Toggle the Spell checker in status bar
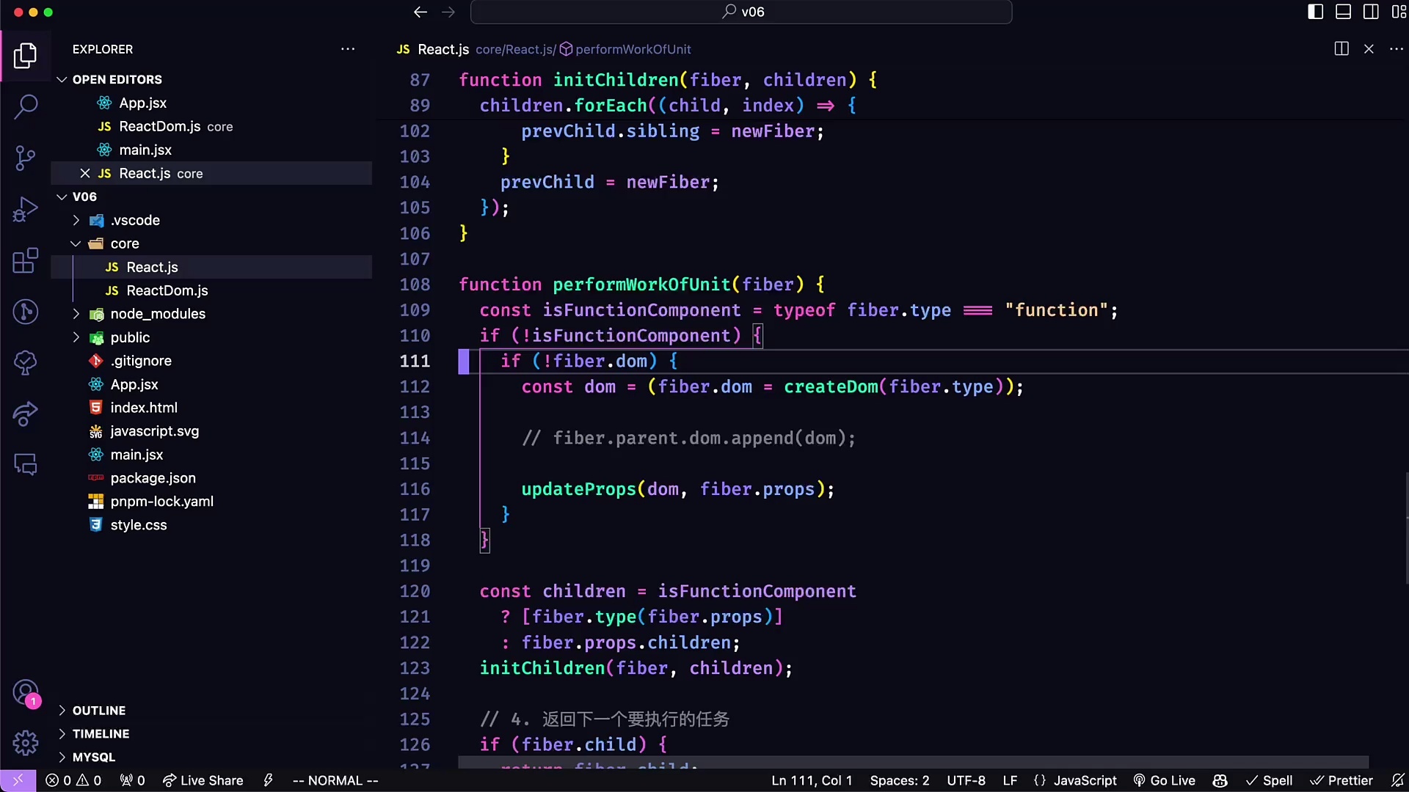 (x=1270, y=780)
